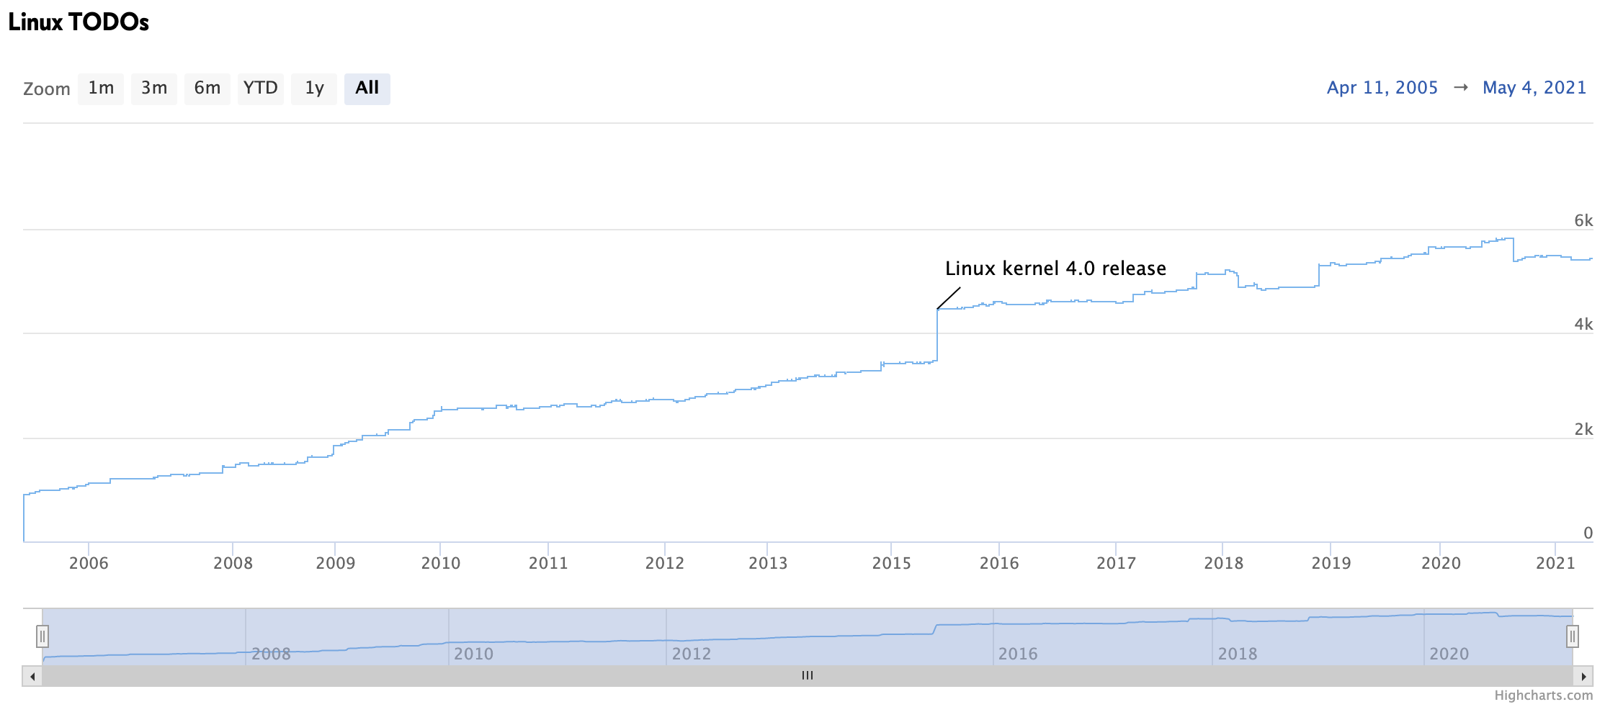Viewport: 1605px width, 707px height.
Task: Choose the 6m zoom option
Action: tap(207, 89)
